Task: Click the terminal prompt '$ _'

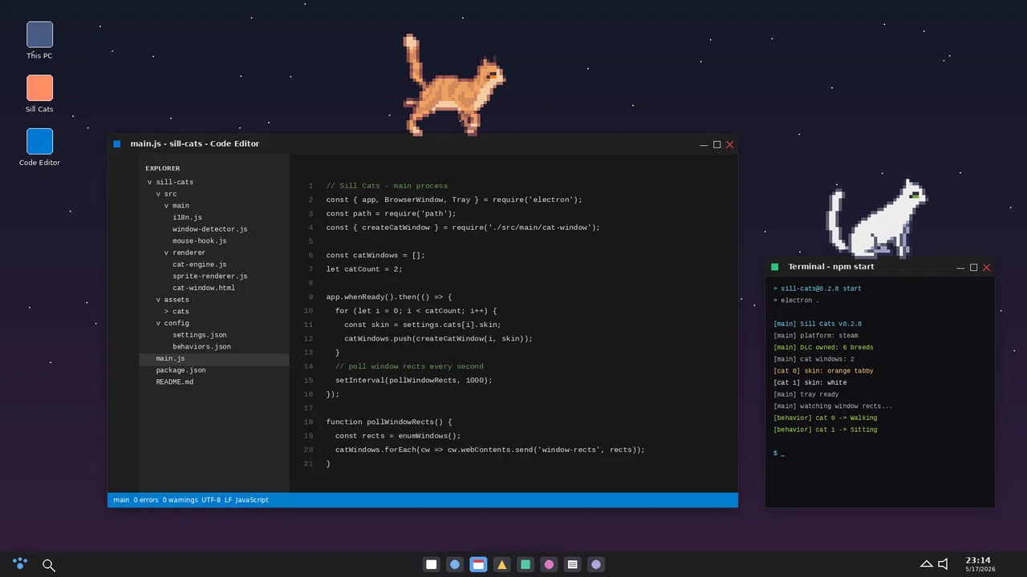Action: click(779, 454)
